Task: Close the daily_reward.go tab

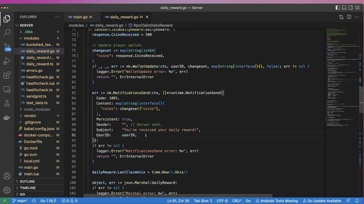Action: pos(147,17)
